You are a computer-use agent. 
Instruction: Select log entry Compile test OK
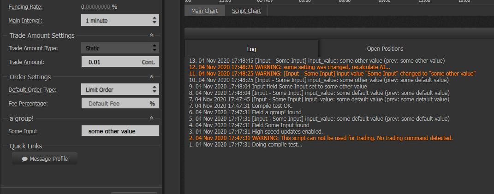pos(241,106)
